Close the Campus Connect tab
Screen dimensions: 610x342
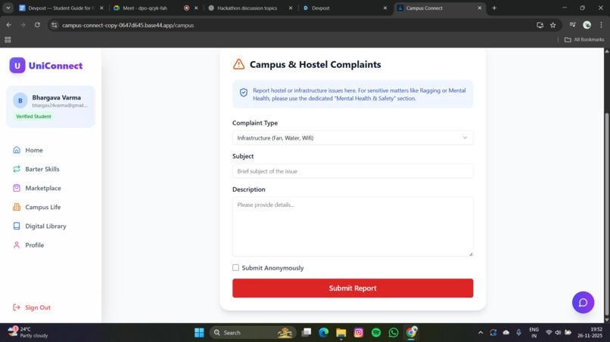[x=479, y=8]
